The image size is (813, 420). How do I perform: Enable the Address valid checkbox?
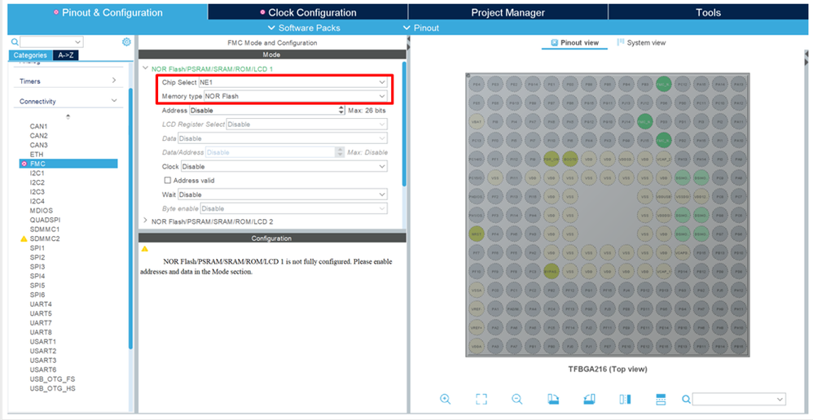click(x=168, y=180)
